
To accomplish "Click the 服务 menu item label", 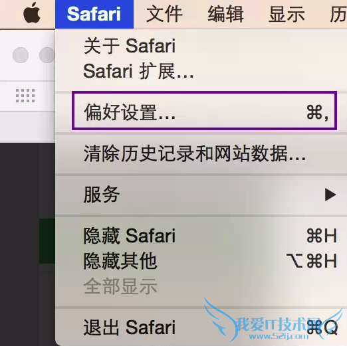I will click(102, 195).
